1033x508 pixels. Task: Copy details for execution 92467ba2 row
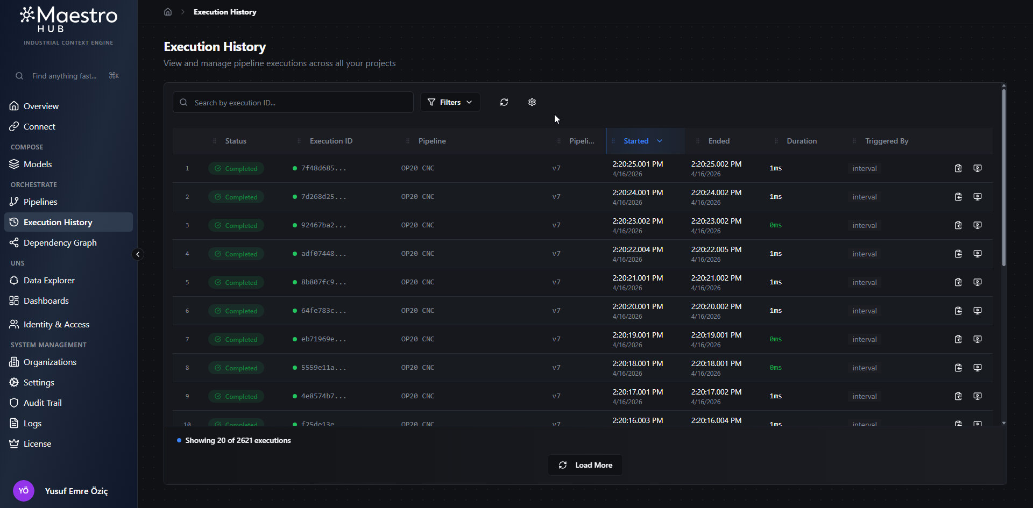(958, 225)
